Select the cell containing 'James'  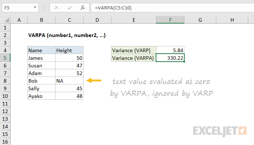(x=41, y=58)
